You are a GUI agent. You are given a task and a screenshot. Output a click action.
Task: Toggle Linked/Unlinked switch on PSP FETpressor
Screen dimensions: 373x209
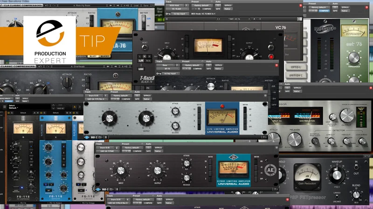337,197
